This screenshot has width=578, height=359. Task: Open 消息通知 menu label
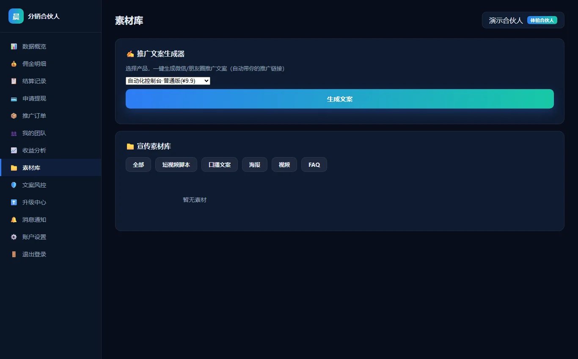[34, 220]
